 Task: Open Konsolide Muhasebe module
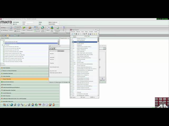[x=30, y=101]
